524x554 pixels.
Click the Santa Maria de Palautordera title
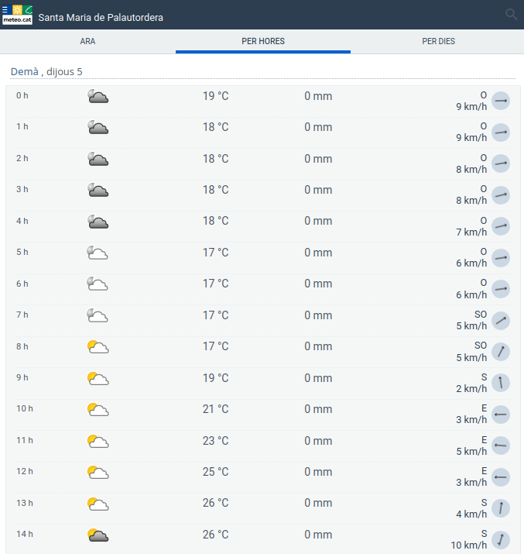click(101, 17)
